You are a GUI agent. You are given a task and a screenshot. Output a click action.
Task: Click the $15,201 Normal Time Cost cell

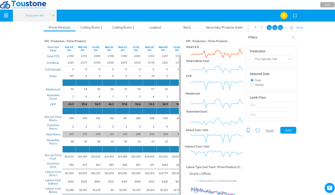(163, 157)
